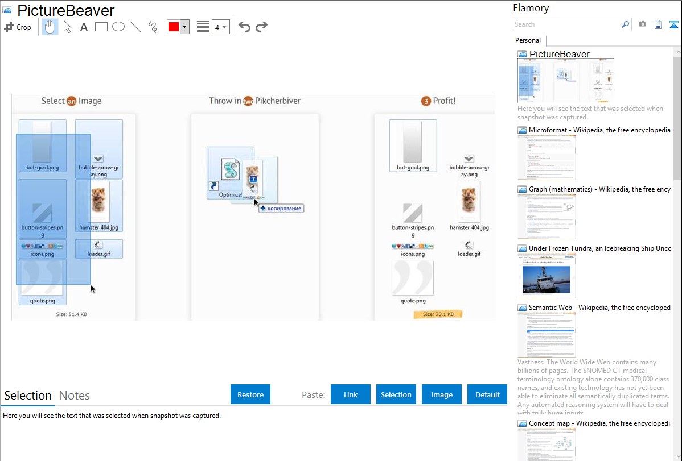Click the line thickness icon
682x461 pixels.
click(x=203, y=27)
